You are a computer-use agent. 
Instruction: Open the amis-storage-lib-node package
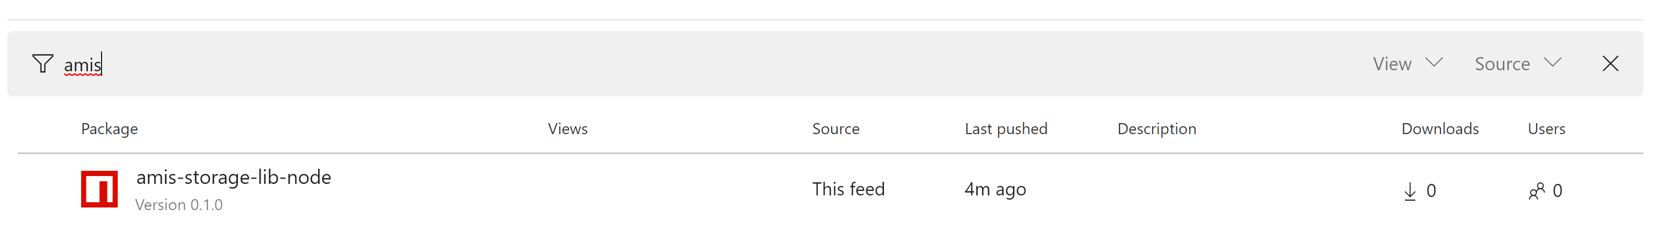(234, 177)
